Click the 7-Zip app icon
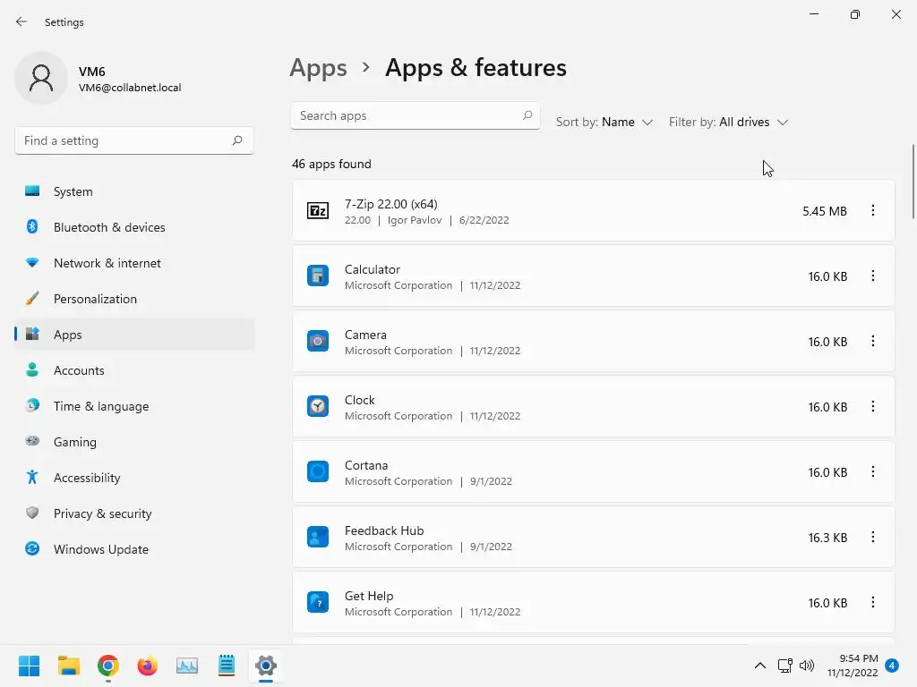917x687 pixels. [318, 211]
